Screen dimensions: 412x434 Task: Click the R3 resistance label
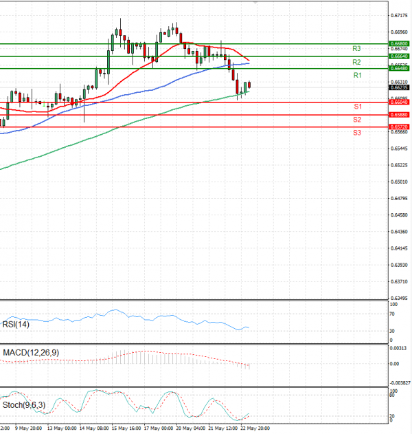pyautogui.click(x=356, y=49)
